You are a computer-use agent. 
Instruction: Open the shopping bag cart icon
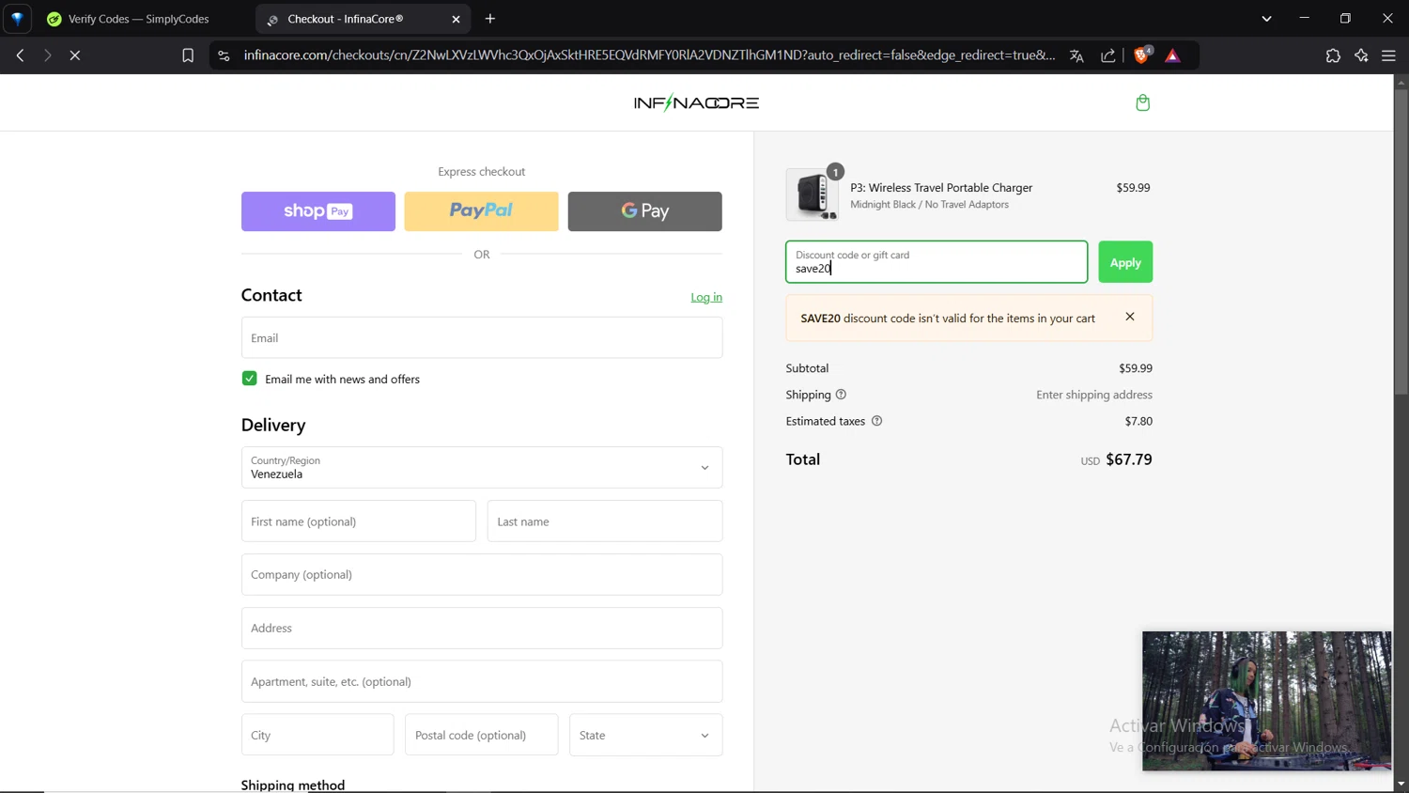(x=1142, y=102)
